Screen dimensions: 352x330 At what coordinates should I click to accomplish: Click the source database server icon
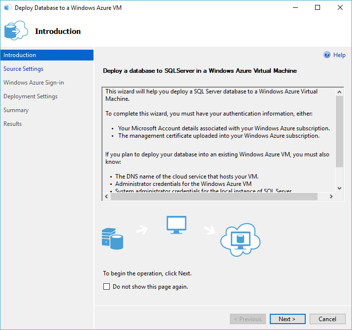click(112, 239)
